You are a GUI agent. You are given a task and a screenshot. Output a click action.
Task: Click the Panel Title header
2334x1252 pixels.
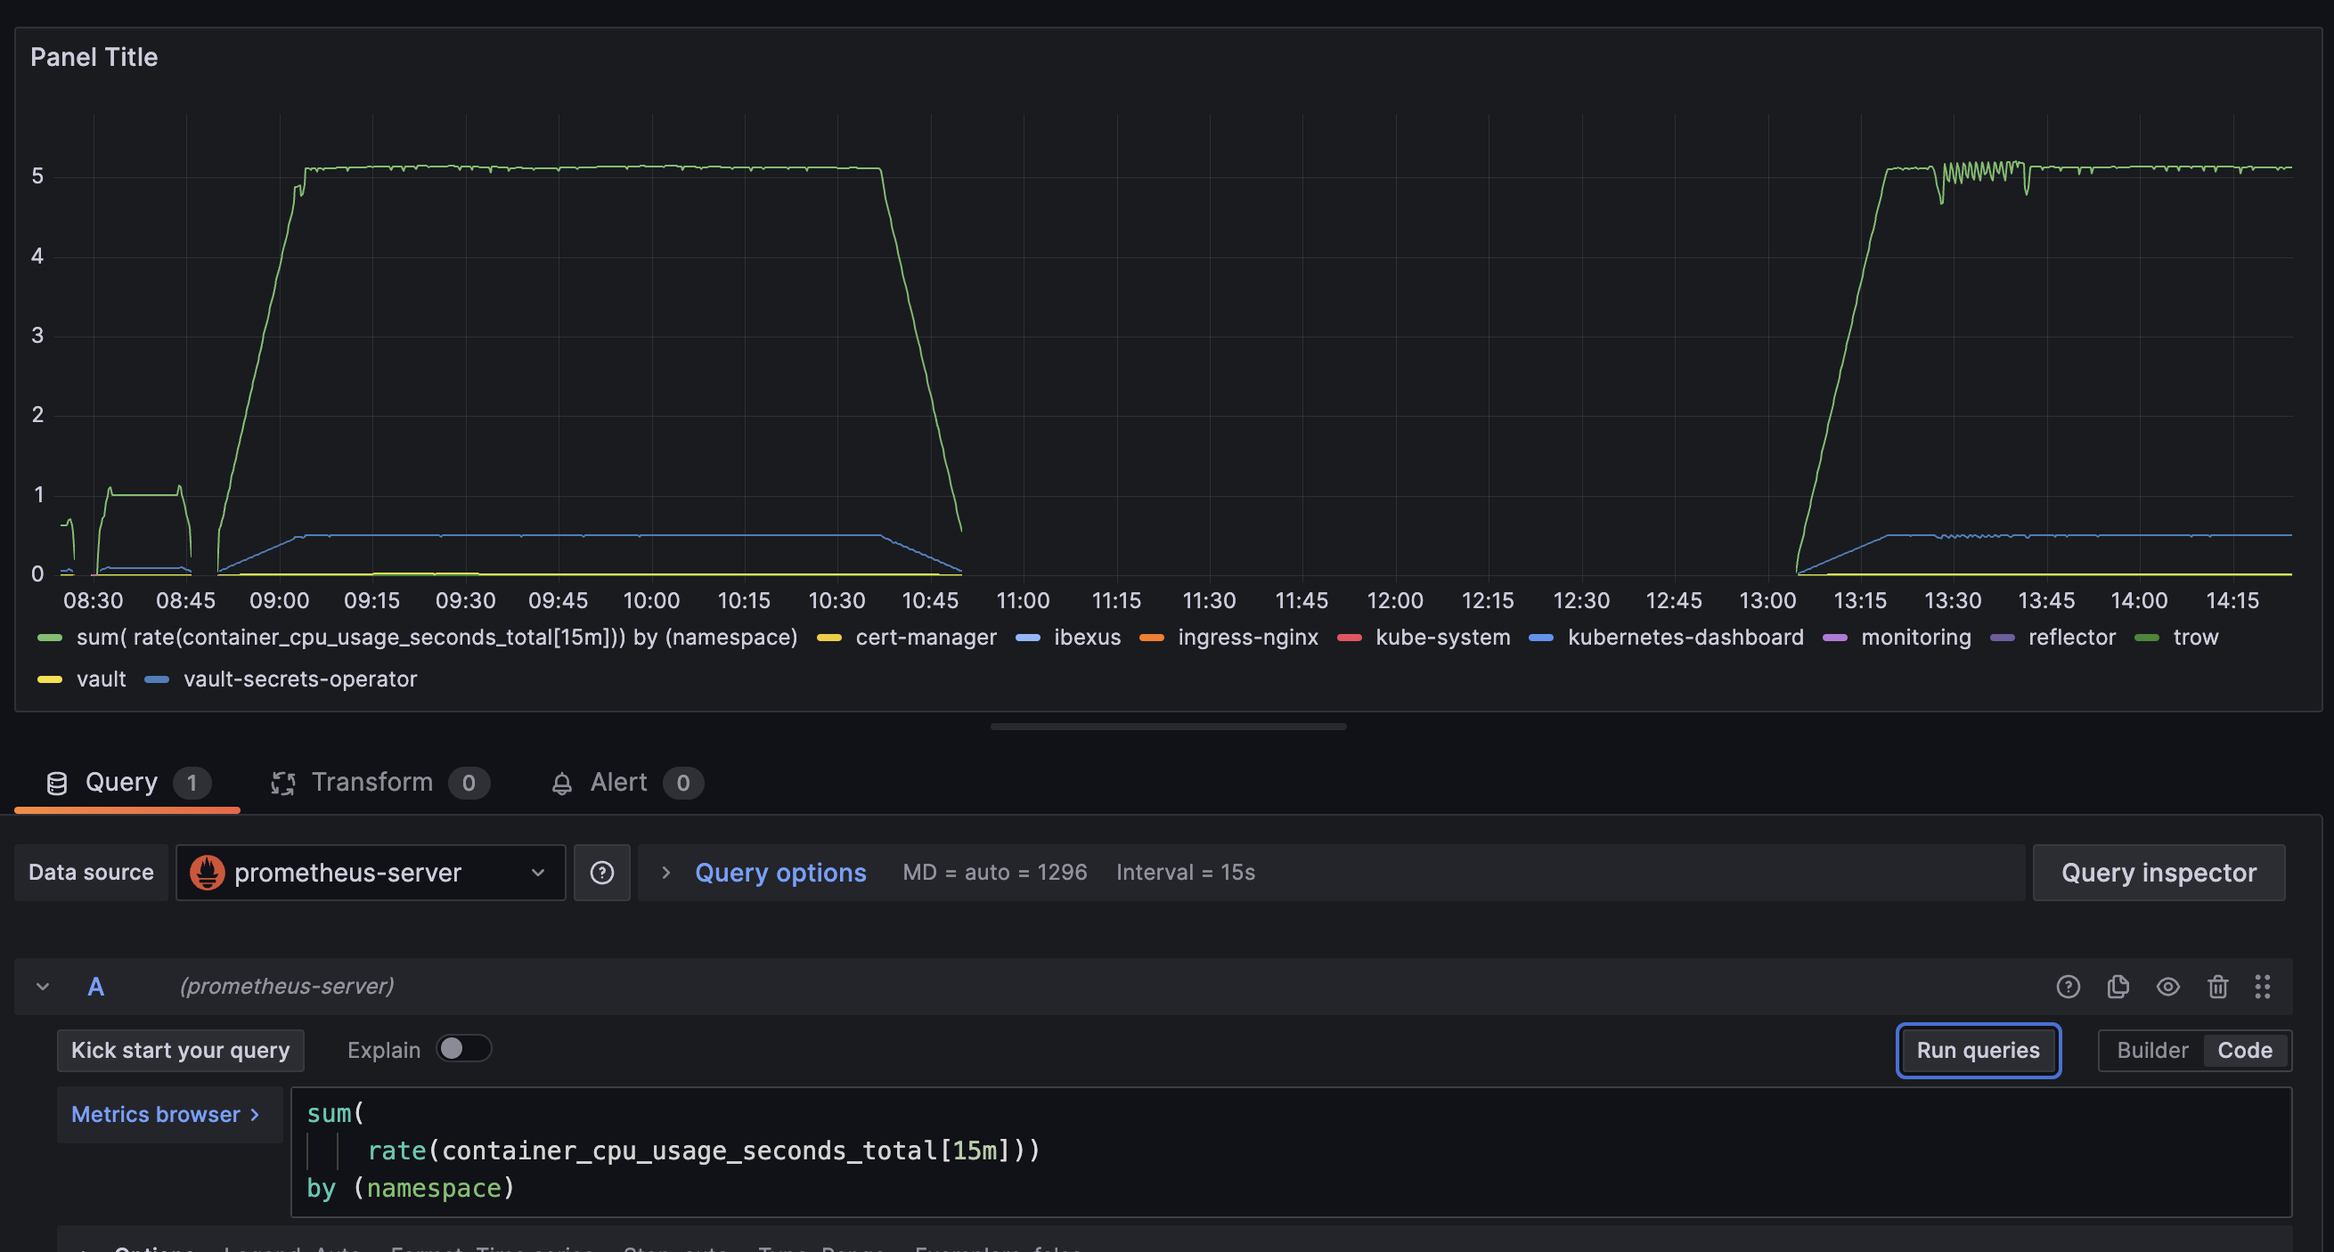point(94,57)
